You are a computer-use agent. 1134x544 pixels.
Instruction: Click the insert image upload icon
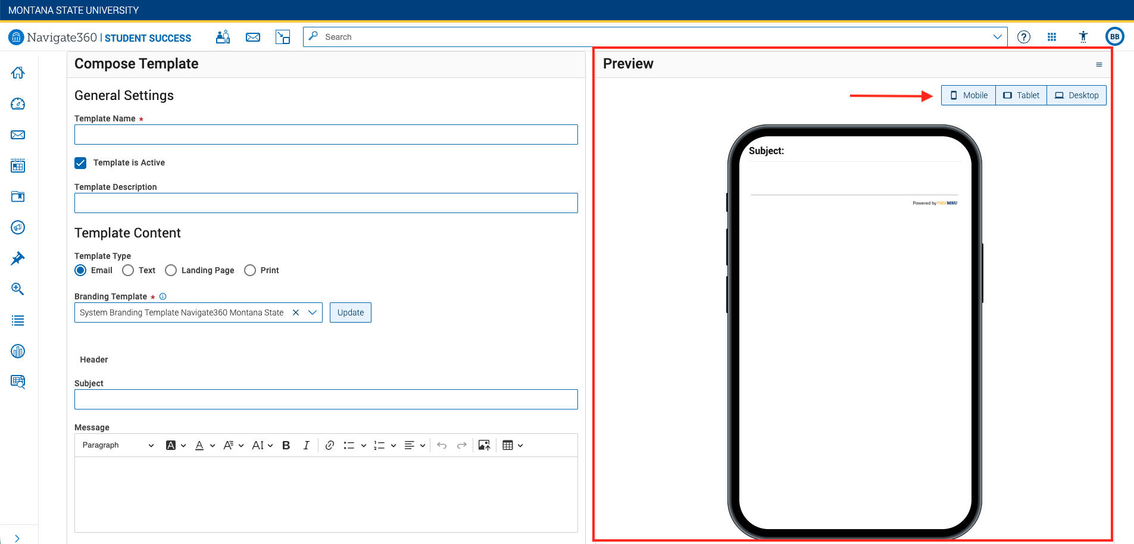[x=485, y=445]
